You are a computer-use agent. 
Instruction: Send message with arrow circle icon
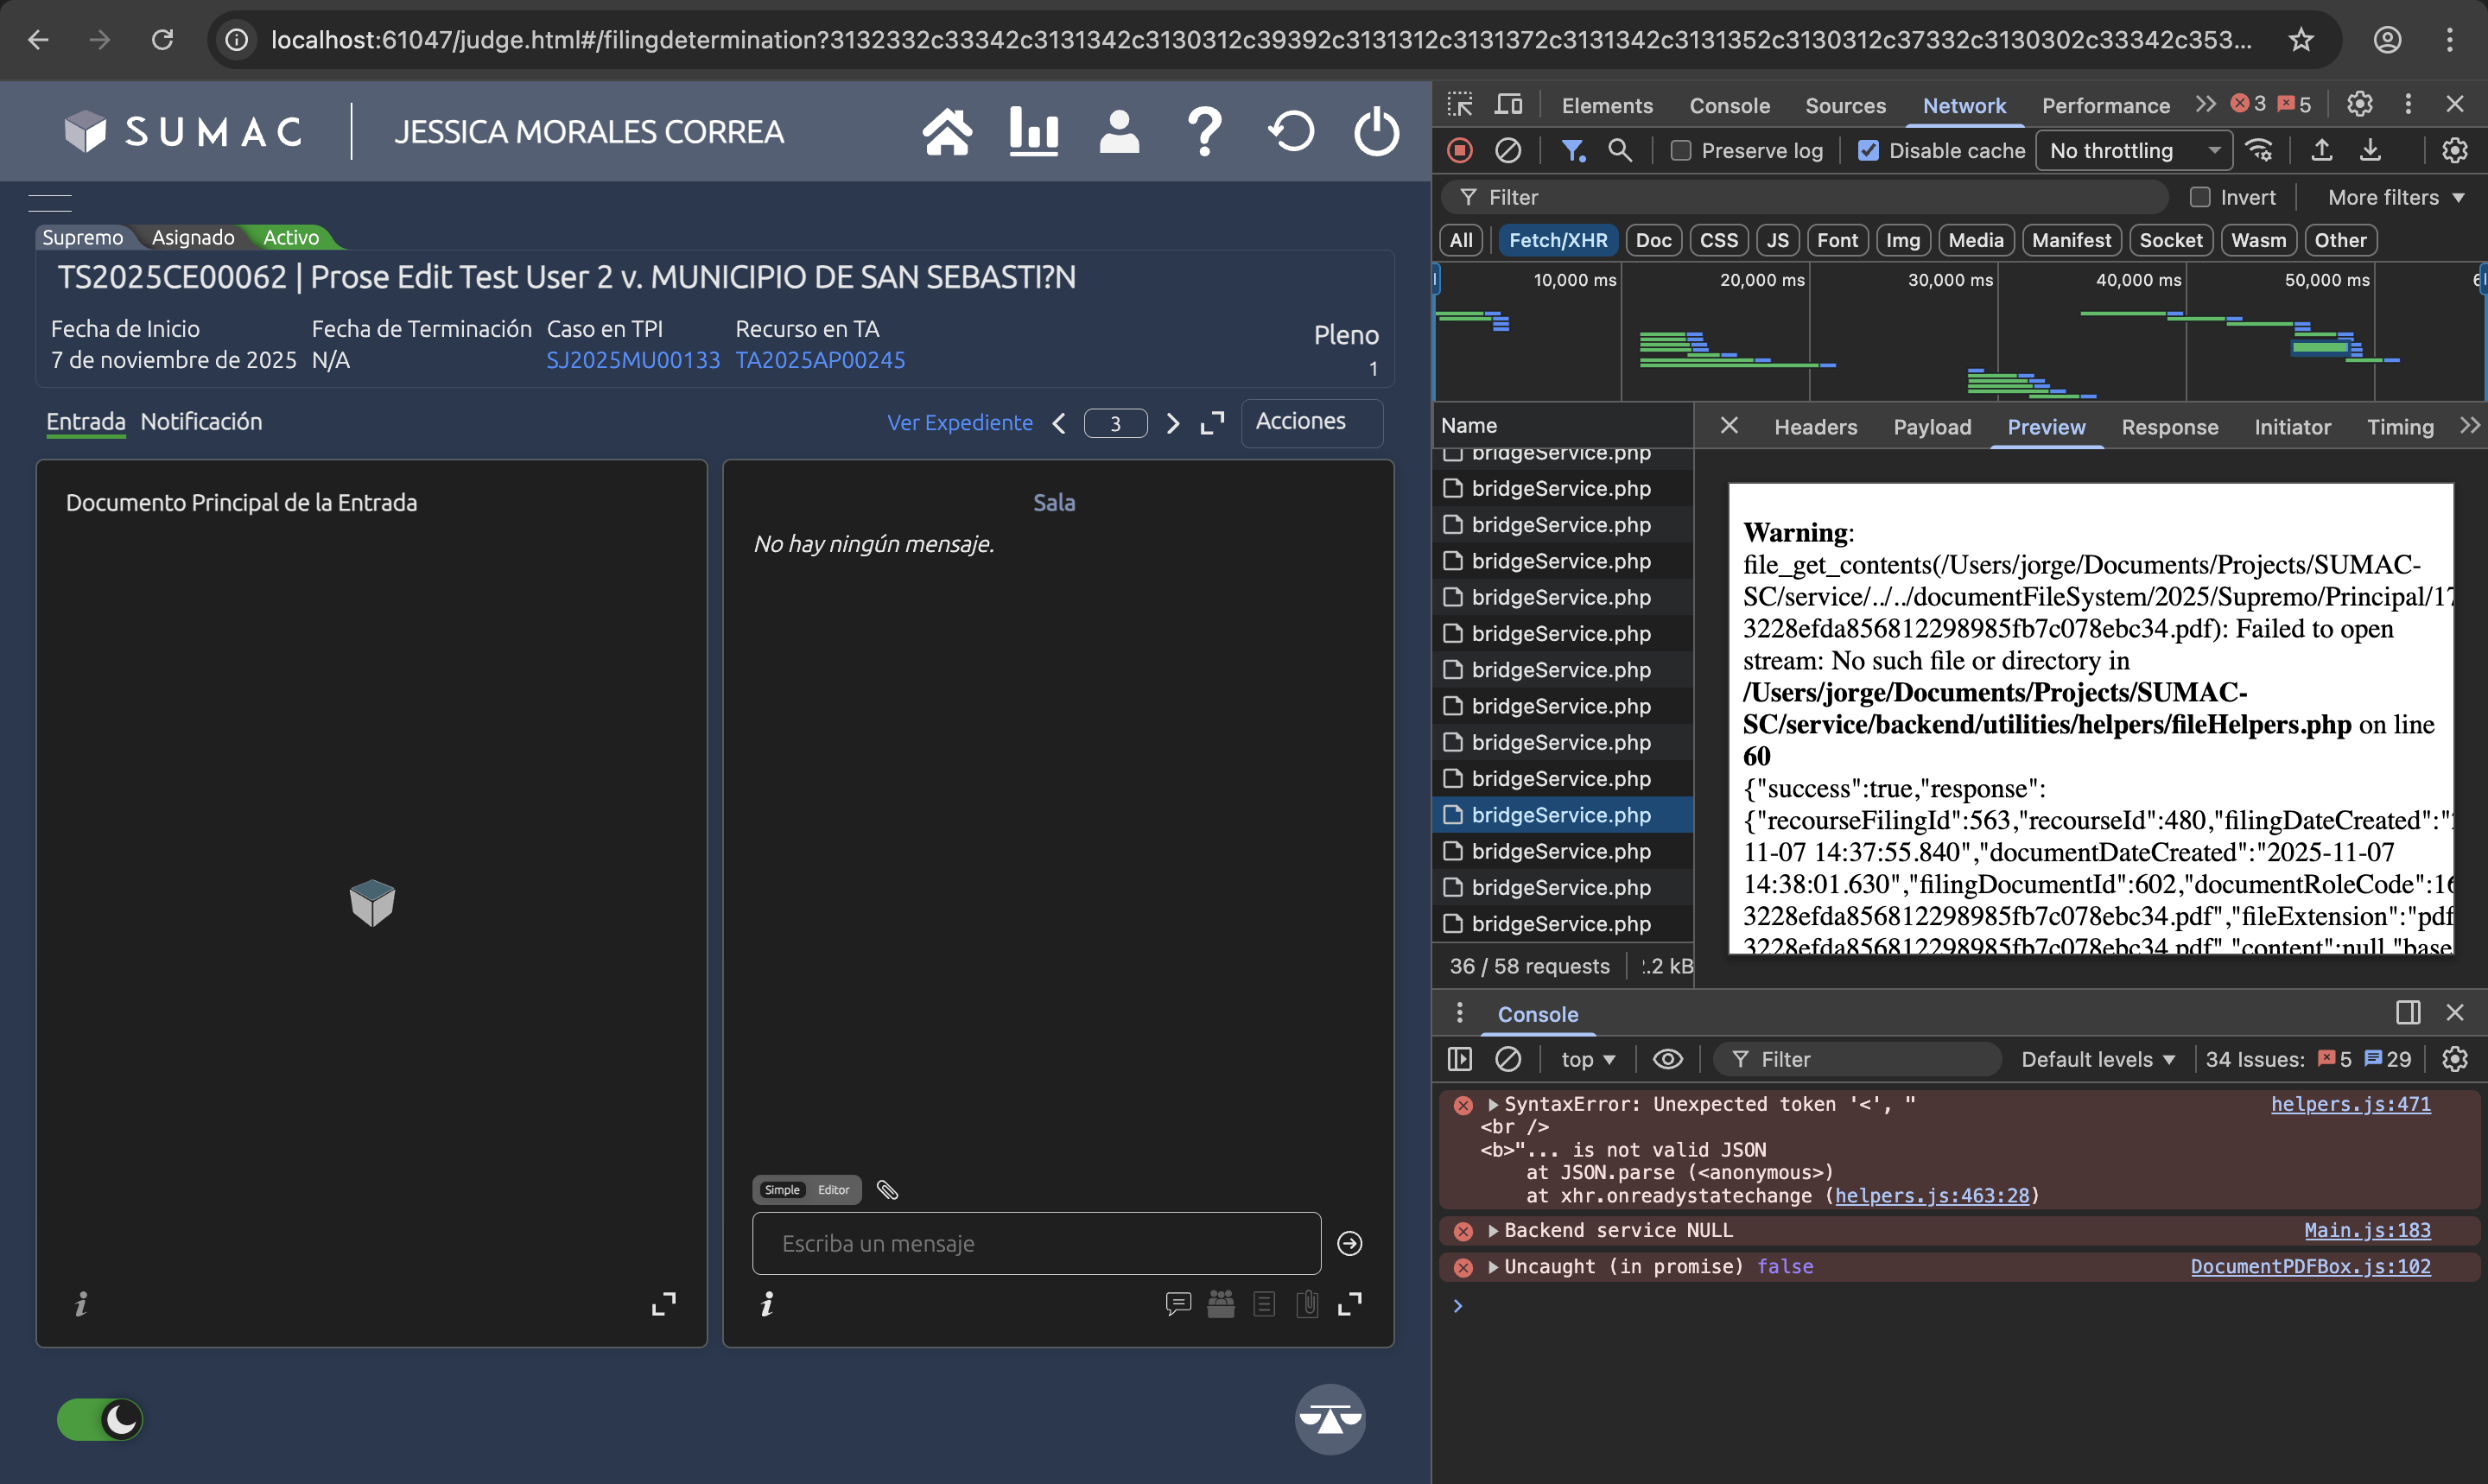point(1349,1243)
